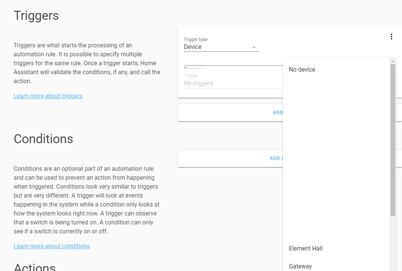402x271 pixels.
Task: Open 'Learn more about conditions' link
Action: pos(52,246)
